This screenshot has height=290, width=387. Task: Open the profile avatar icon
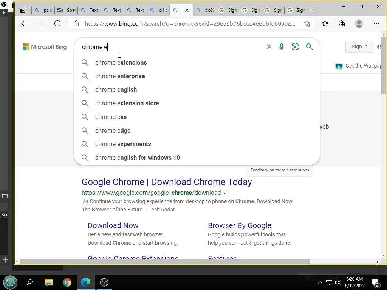click(x=359, y=23)
